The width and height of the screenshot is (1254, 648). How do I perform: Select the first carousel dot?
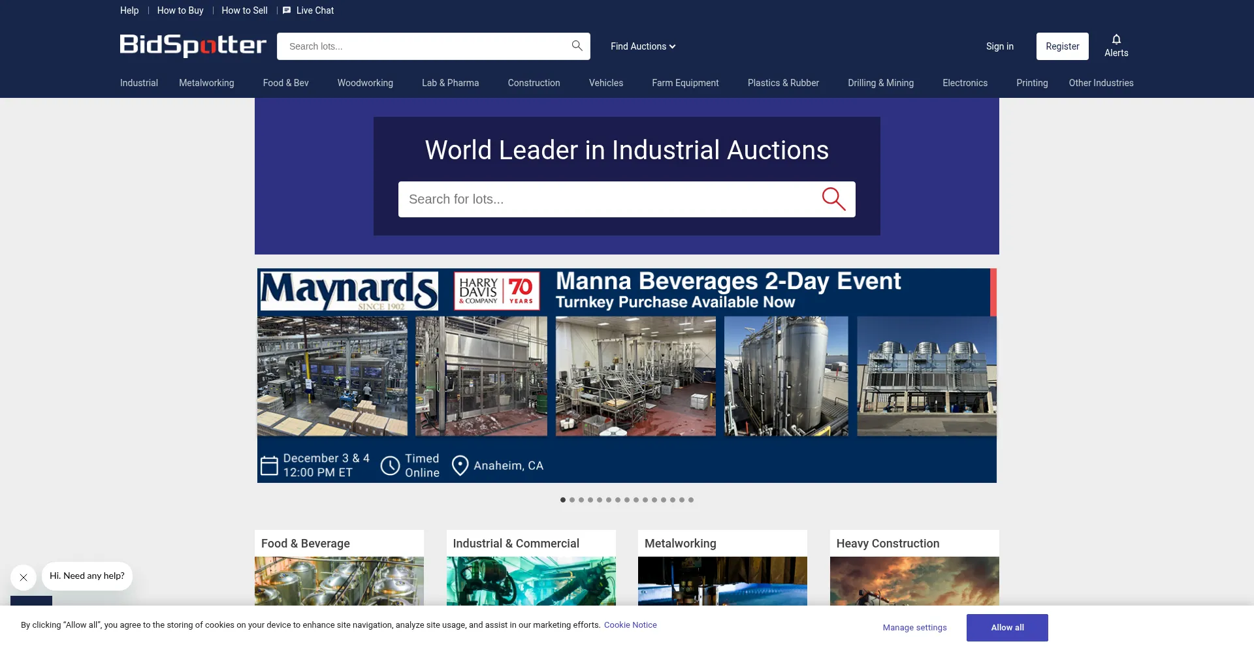click(x=563, y=500)
